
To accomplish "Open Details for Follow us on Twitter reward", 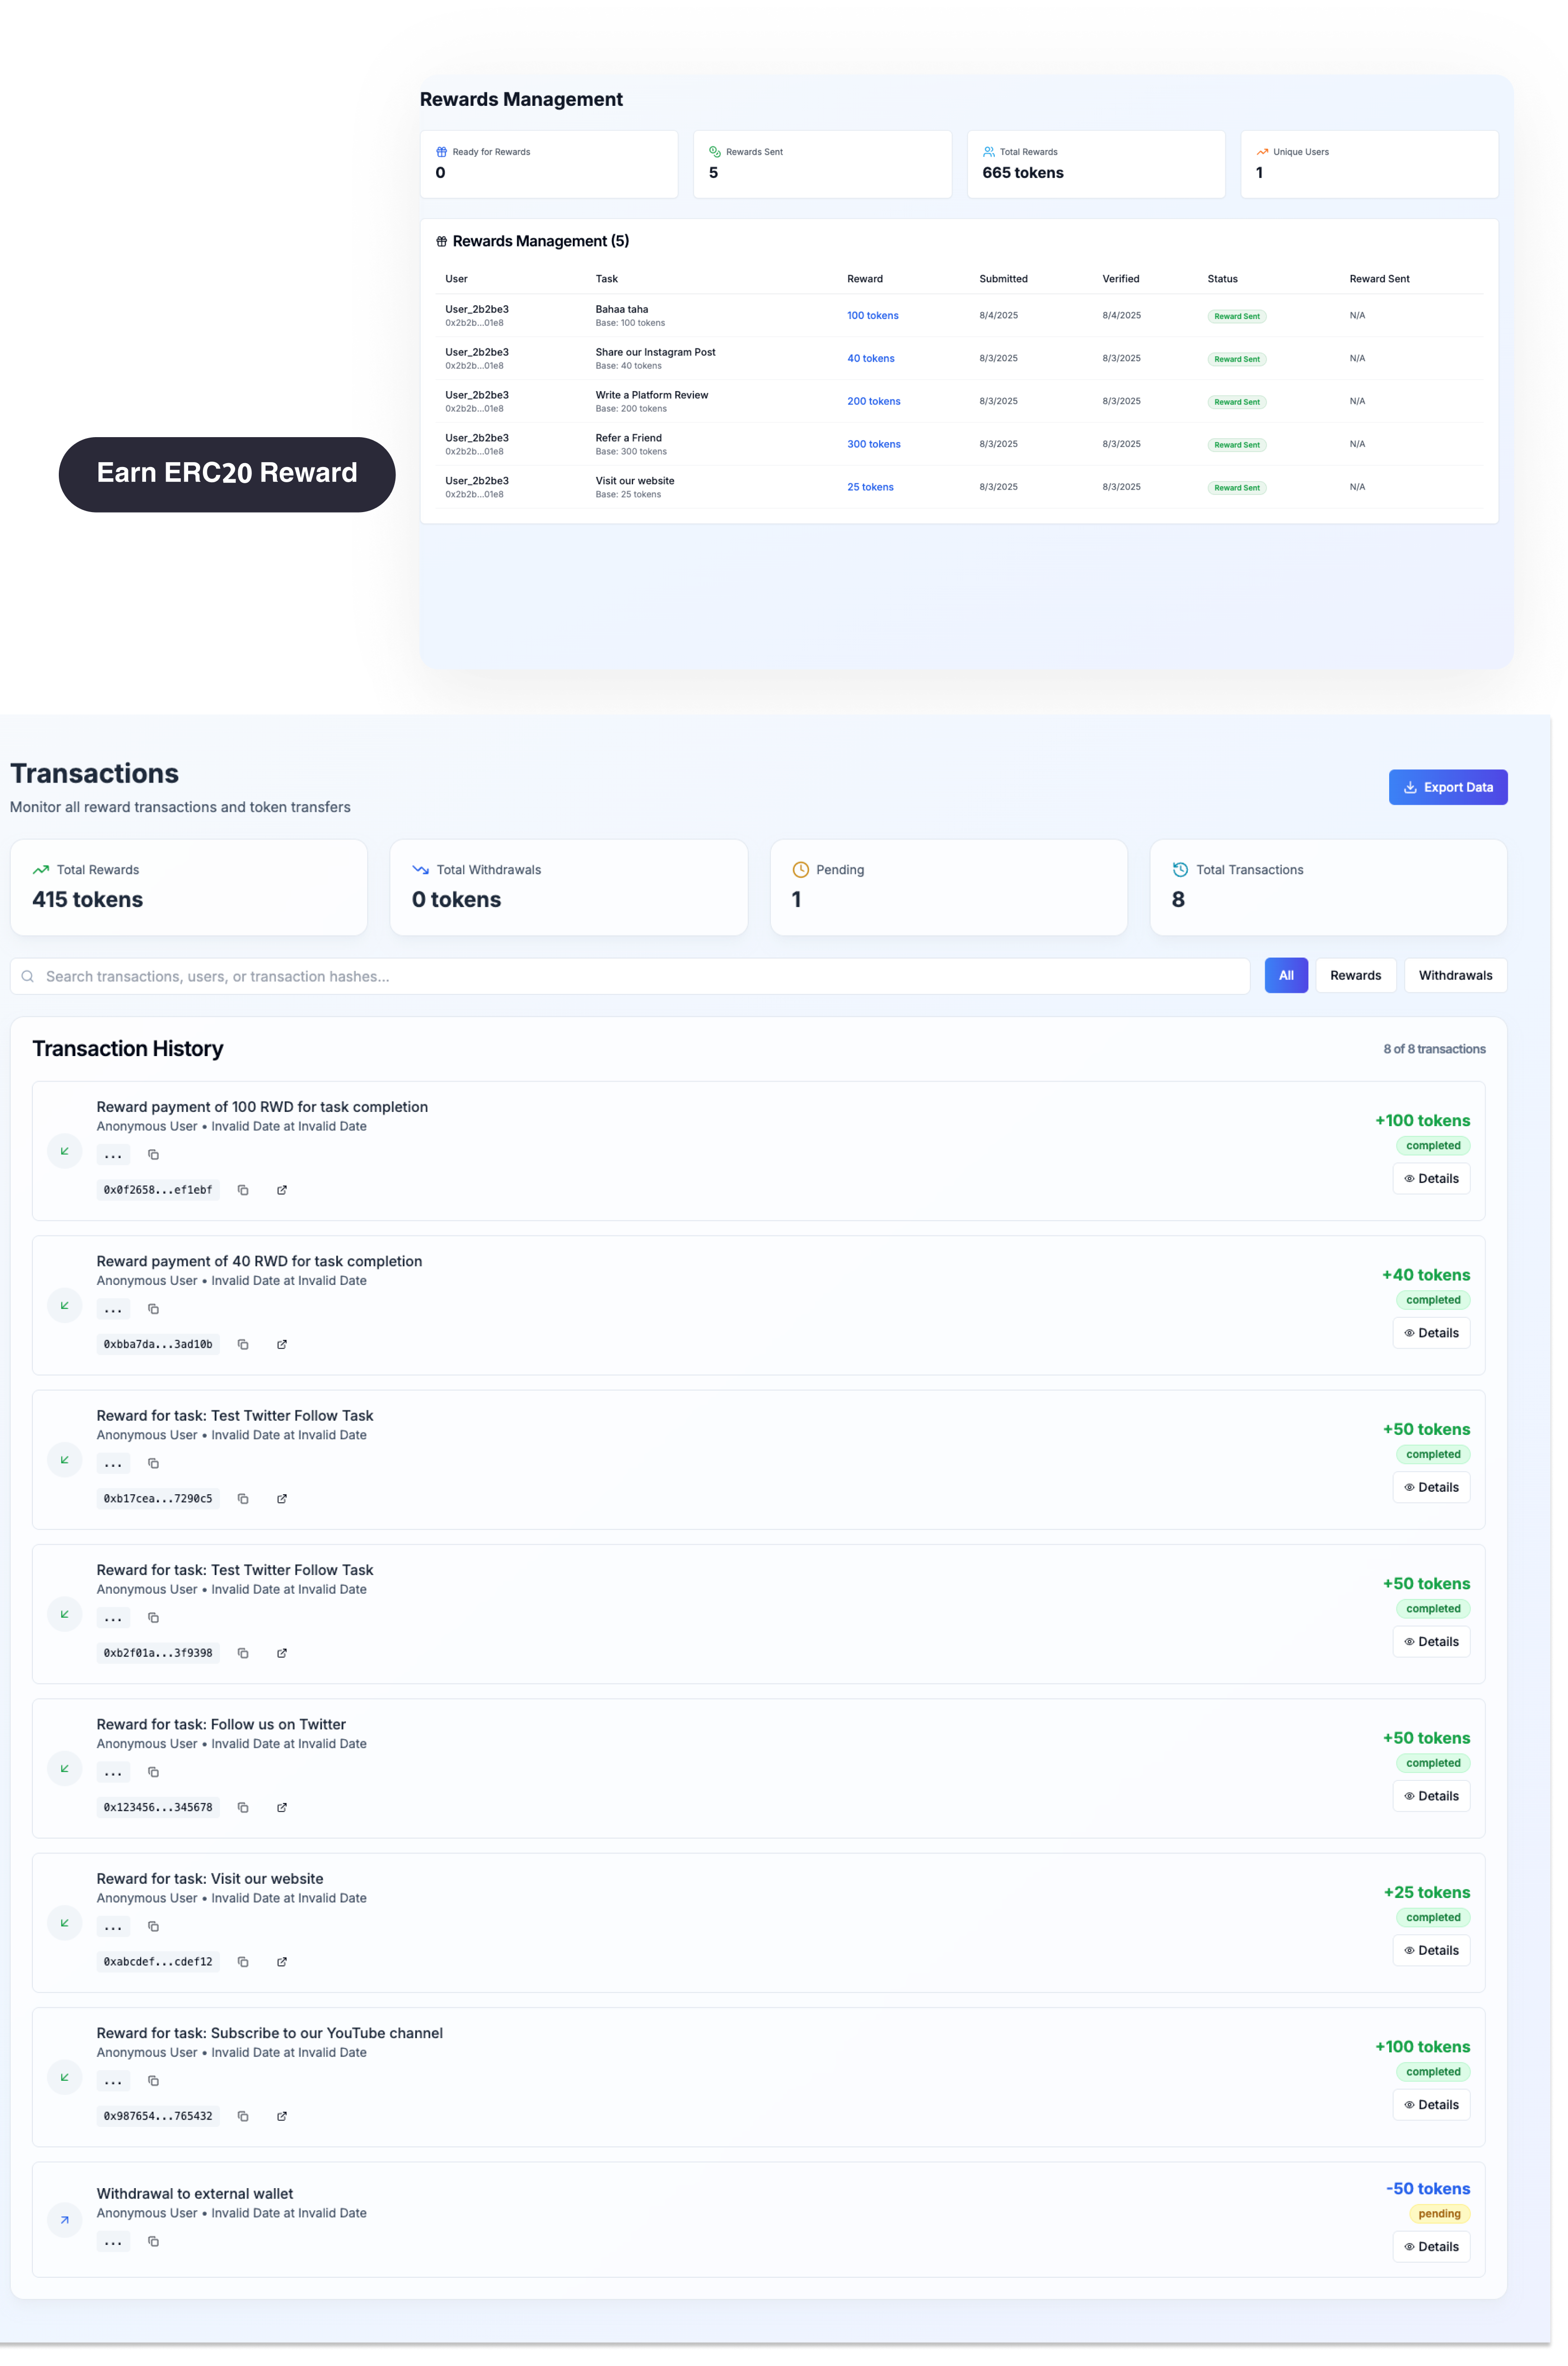I will (x=1431, y=1796).
